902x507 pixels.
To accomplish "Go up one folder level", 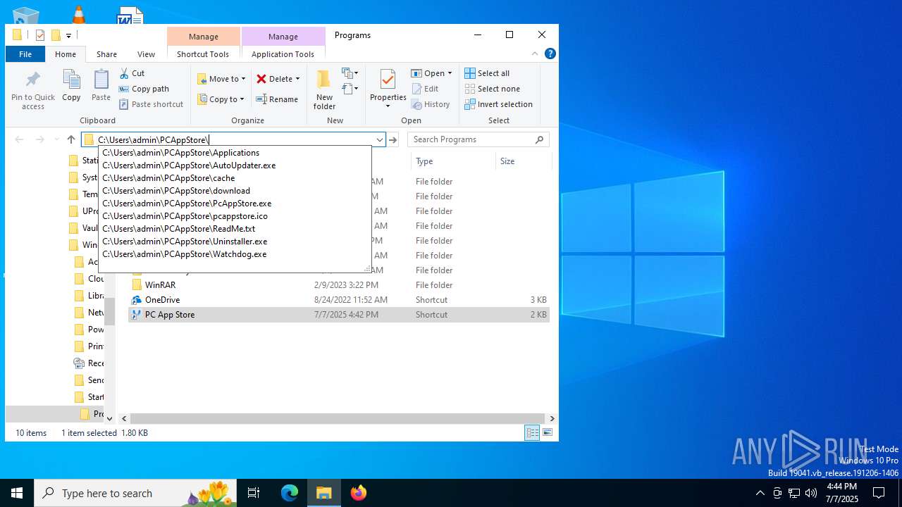I will pyautogui.click(x=71, y=139).
